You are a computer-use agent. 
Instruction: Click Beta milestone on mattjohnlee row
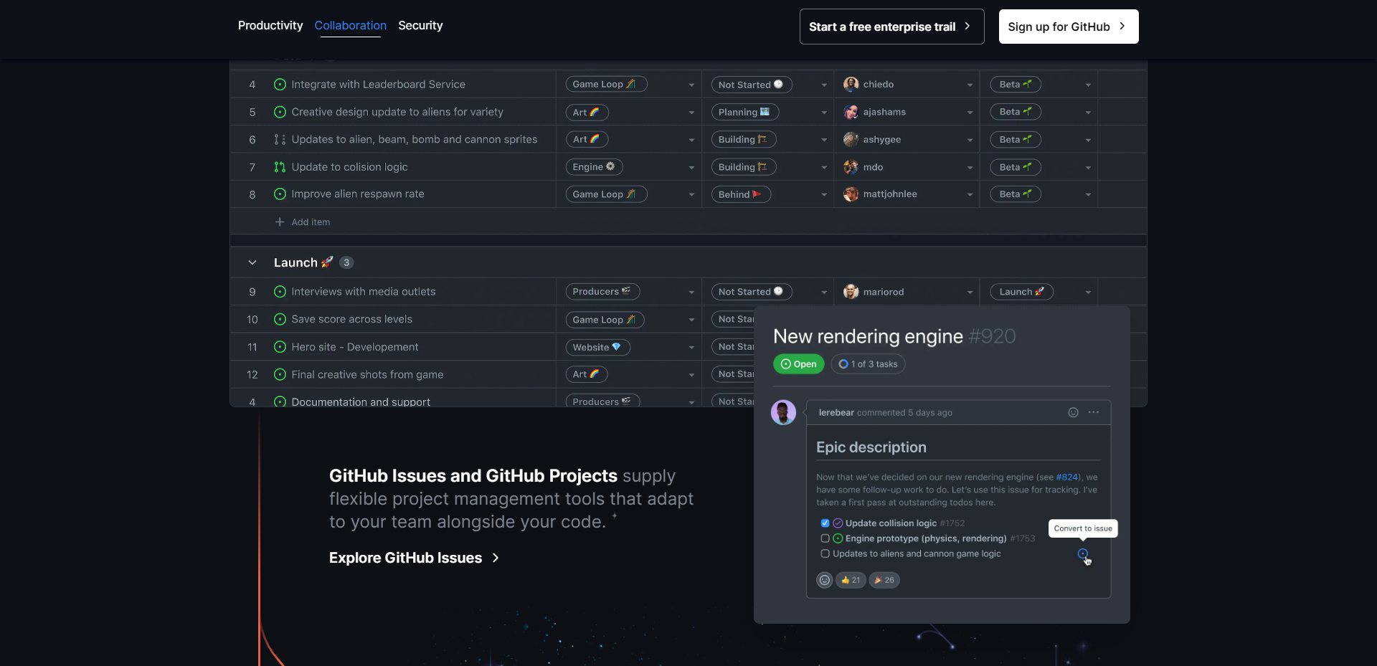point(1016,194)
